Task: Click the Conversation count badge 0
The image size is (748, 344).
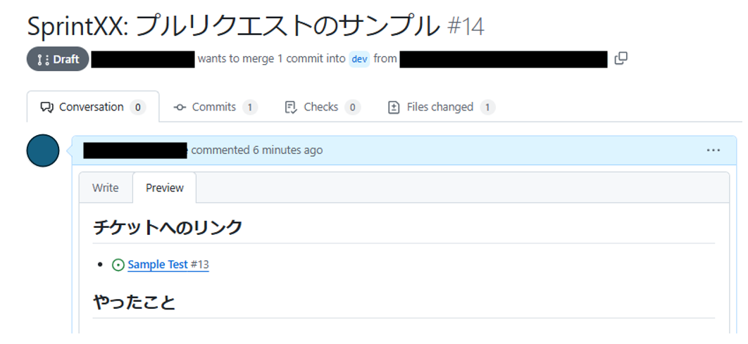Action: [137, 107]
